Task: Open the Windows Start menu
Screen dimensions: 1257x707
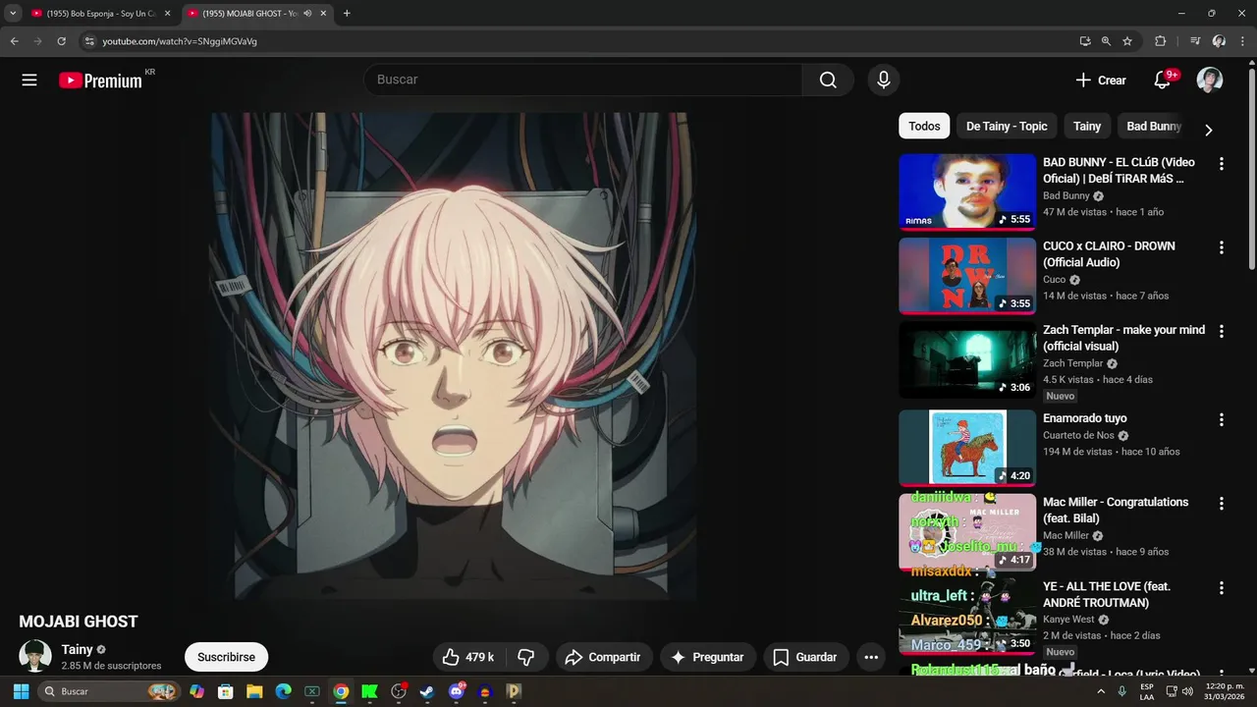Action: pyautogui.click(x=20, y=691)
